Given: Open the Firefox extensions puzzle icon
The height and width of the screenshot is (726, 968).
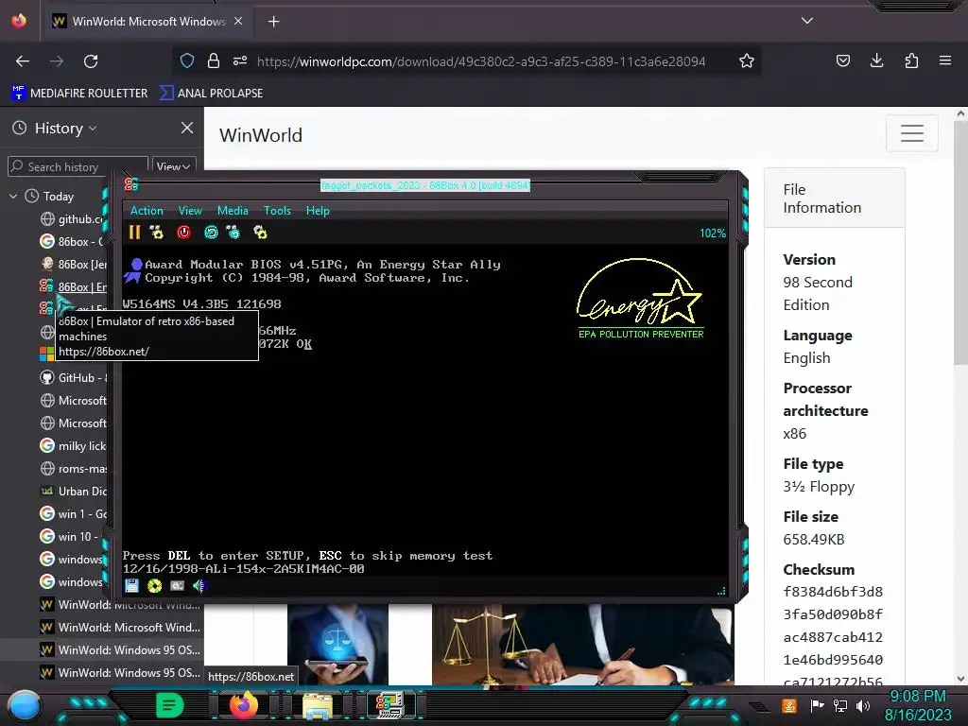Looking at the screenshot, I should tap(911, 60).
